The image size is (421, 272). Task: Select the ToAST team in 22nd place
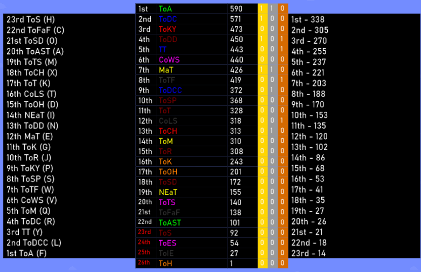point(170,223)
